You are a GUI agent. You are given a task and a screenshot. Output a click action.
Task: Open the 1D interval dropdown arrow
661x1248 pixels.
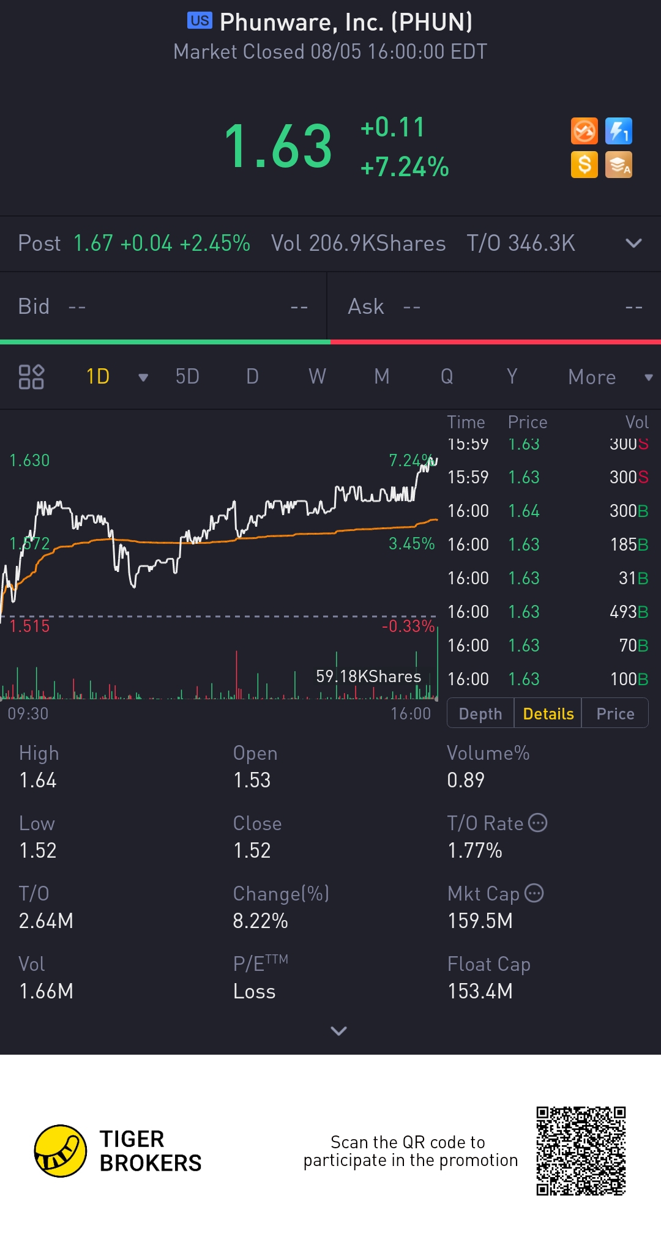pos(143,377)
